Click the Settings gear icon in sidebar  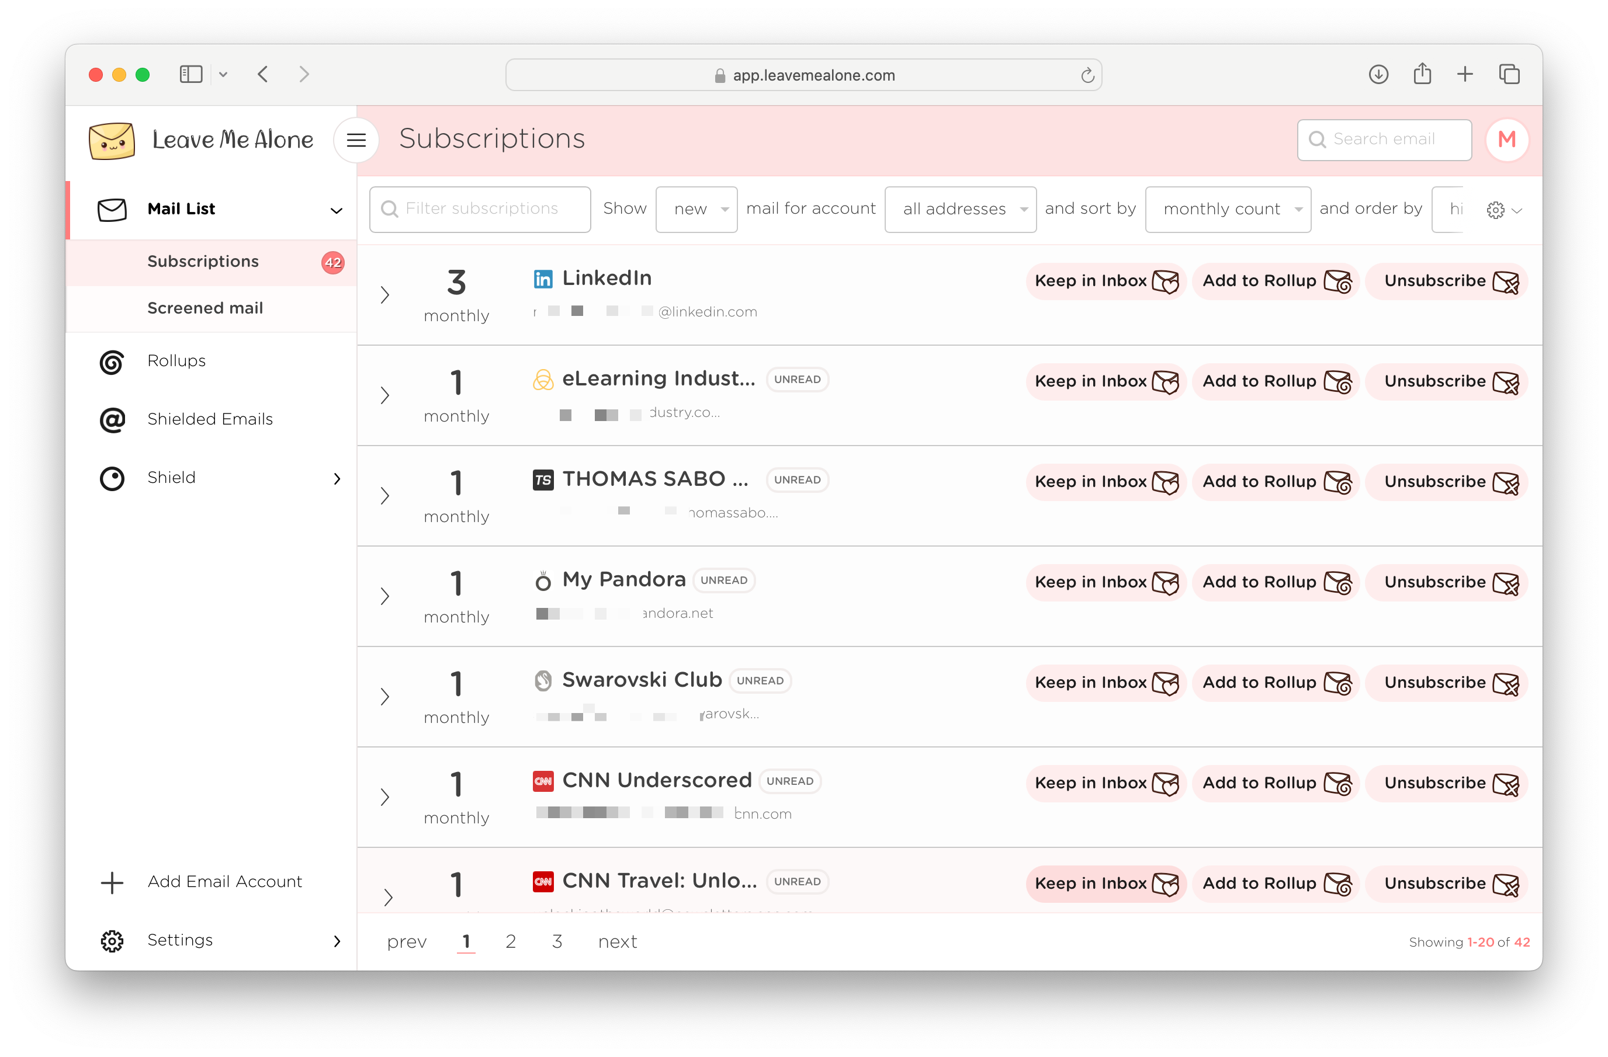click(112, 941)
